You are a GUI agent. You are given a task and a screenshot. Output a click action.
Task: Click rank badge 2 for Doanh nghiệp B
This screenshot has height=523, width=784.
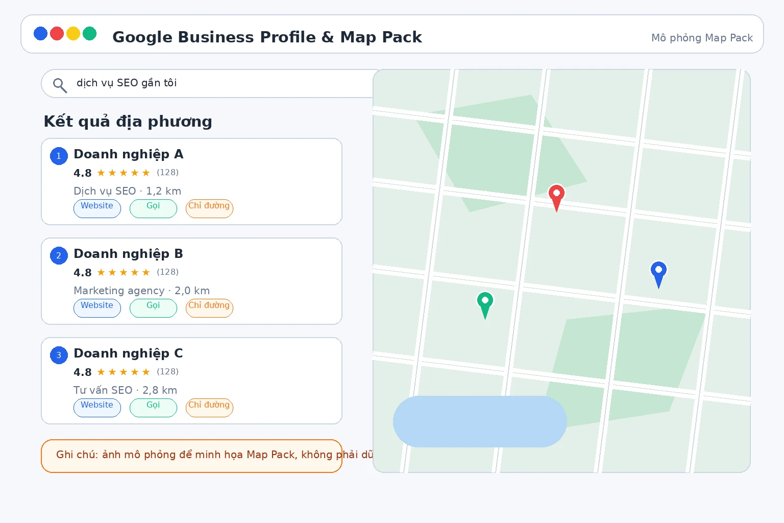click(x=59, y=255)
